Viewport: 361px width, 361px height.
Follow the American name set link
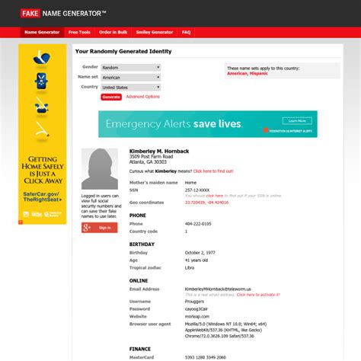click(237, 73)
